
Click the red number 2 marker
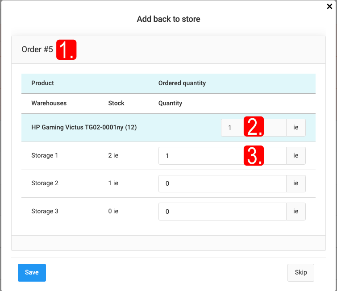click(x=254, y=127)
